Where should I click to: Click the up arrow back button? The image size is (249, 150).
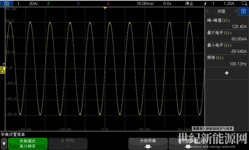coord(4,143)
